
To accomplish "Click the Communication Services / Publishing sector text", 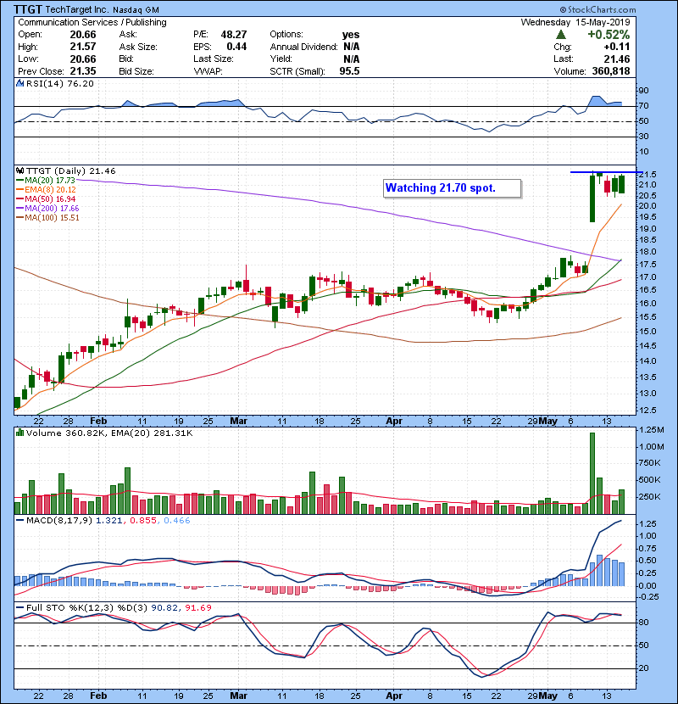I will pyautogui.click(x=92, y=22).
